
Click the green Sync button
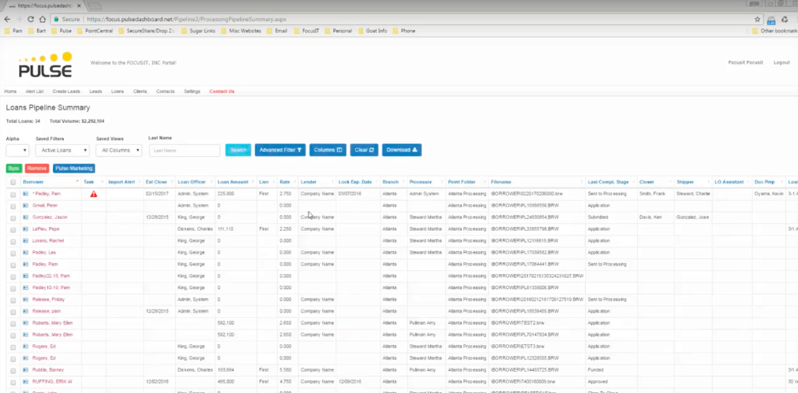[x=13, y=168]
